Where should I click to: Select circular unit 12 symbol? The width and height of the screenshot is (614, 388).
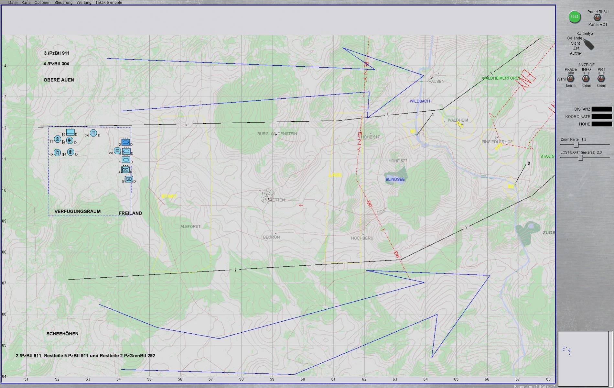coord(57,153)
